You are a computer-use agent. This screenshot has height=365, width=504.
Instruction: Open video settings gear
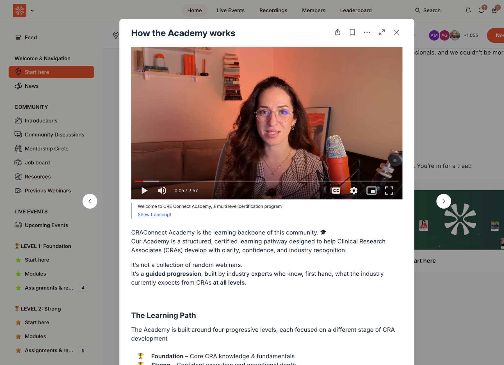(354, 191)
